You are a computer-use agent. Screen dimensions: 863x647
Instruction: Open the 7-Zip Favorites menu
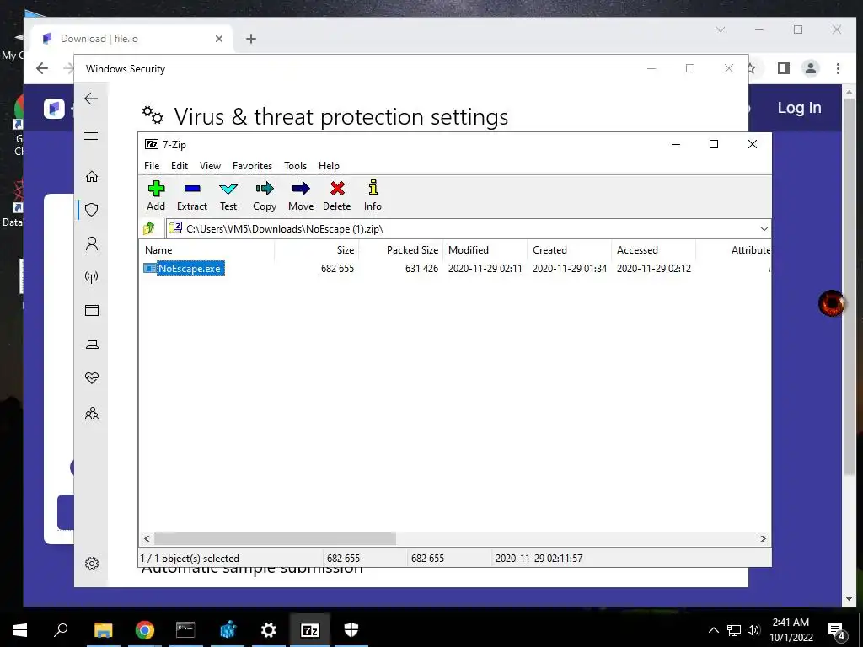point(252,166)
